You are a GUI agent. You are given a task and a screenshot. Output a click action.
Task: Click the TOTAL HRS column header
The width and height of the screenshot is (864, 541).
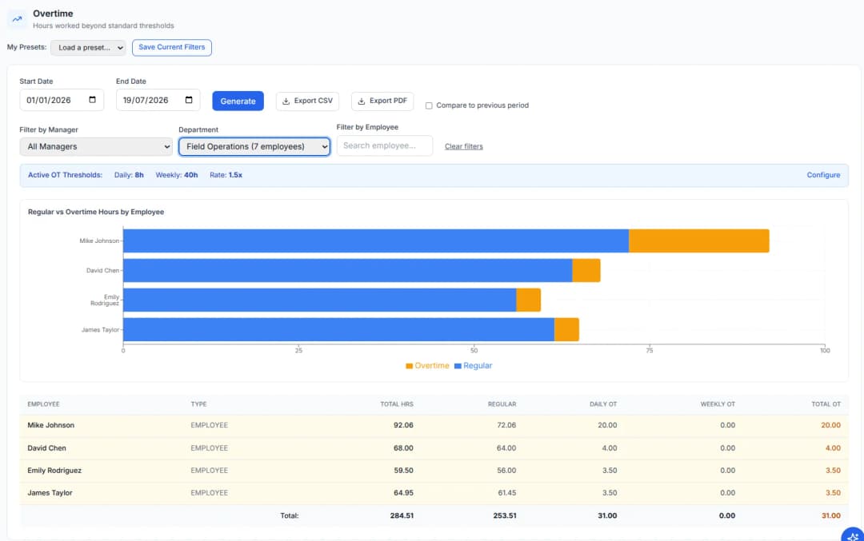[x=397, y=404]
